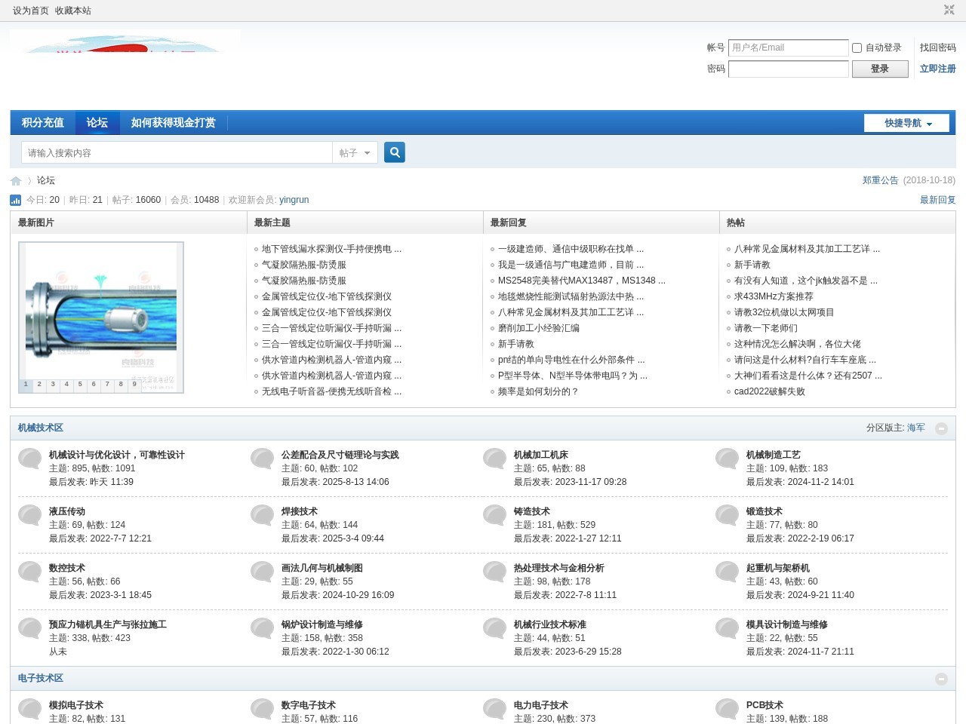Click forum icon beside 预应力锚机具生产与张拉施工
966x724 pixels.
click(30, 628)
